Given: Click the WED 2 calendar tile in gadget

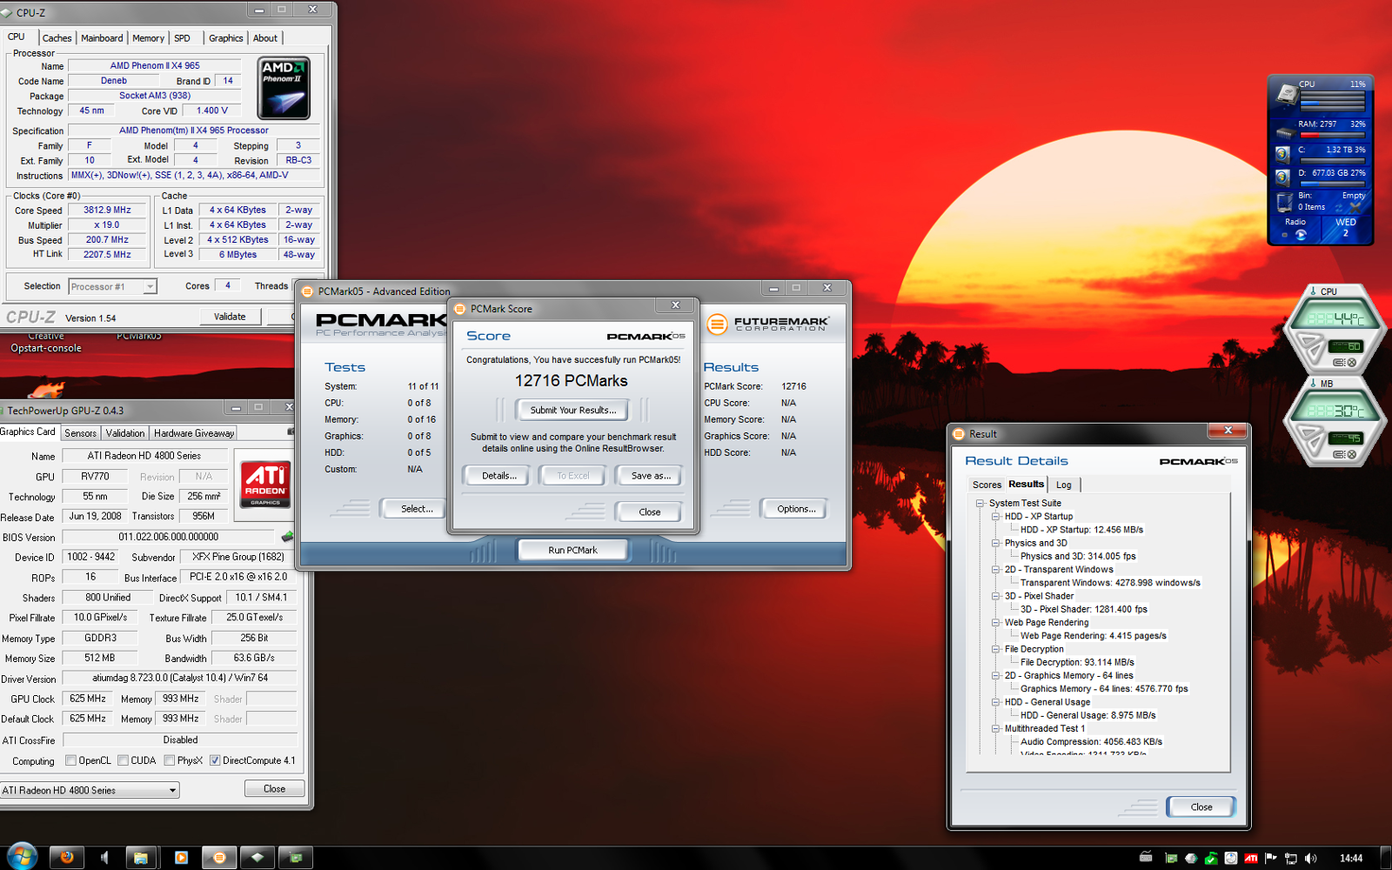Looking at the screenshot, I should pyautogui.click(x=1345, y=228).
